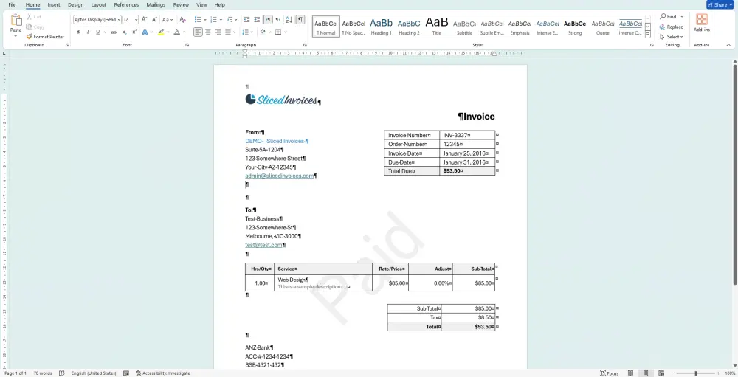The height and width of the screenshot is (377, 738).
Task: Click the 100% zoom level indicator
Action: tap(729, 373)
